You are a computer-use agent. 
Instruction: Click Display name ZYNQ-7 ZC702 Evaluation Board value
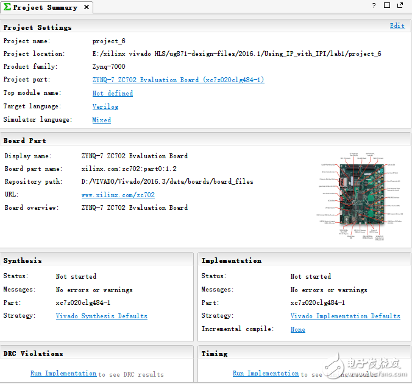coord(135,156)
